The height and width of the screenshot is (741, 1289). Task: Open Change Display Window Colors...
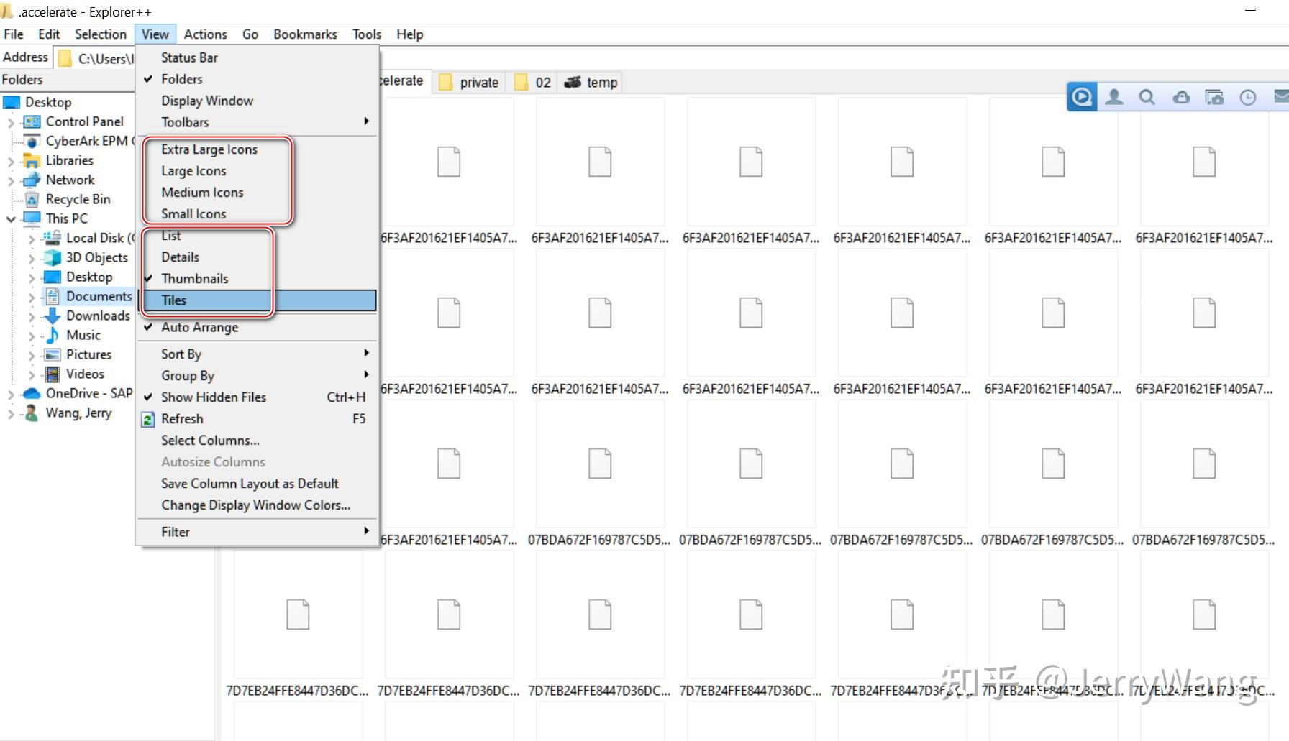pyautogui.click(x=258, y=505)
